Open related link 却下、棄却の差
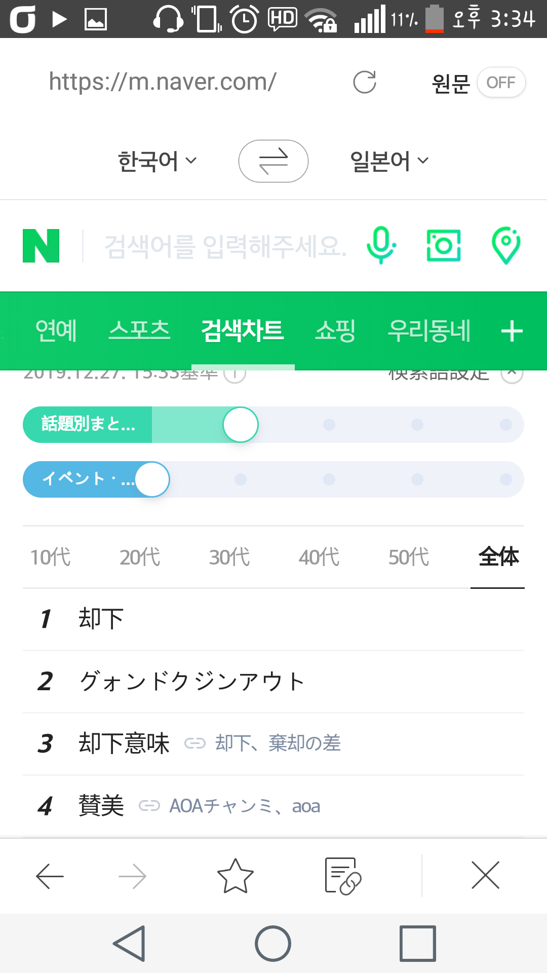 coord(278,743)
